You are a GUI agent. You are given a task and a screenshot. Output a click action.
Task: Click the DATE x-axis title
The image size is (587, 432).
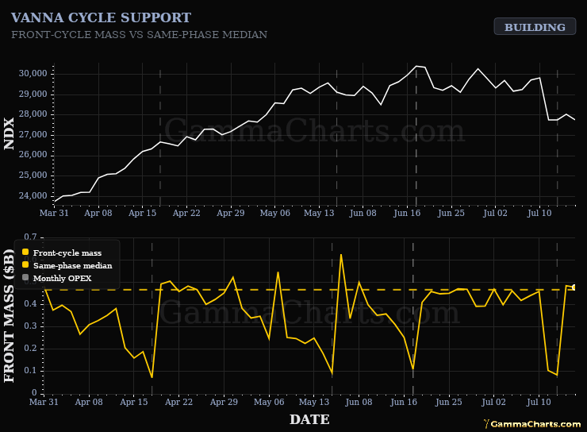[309, 419]
